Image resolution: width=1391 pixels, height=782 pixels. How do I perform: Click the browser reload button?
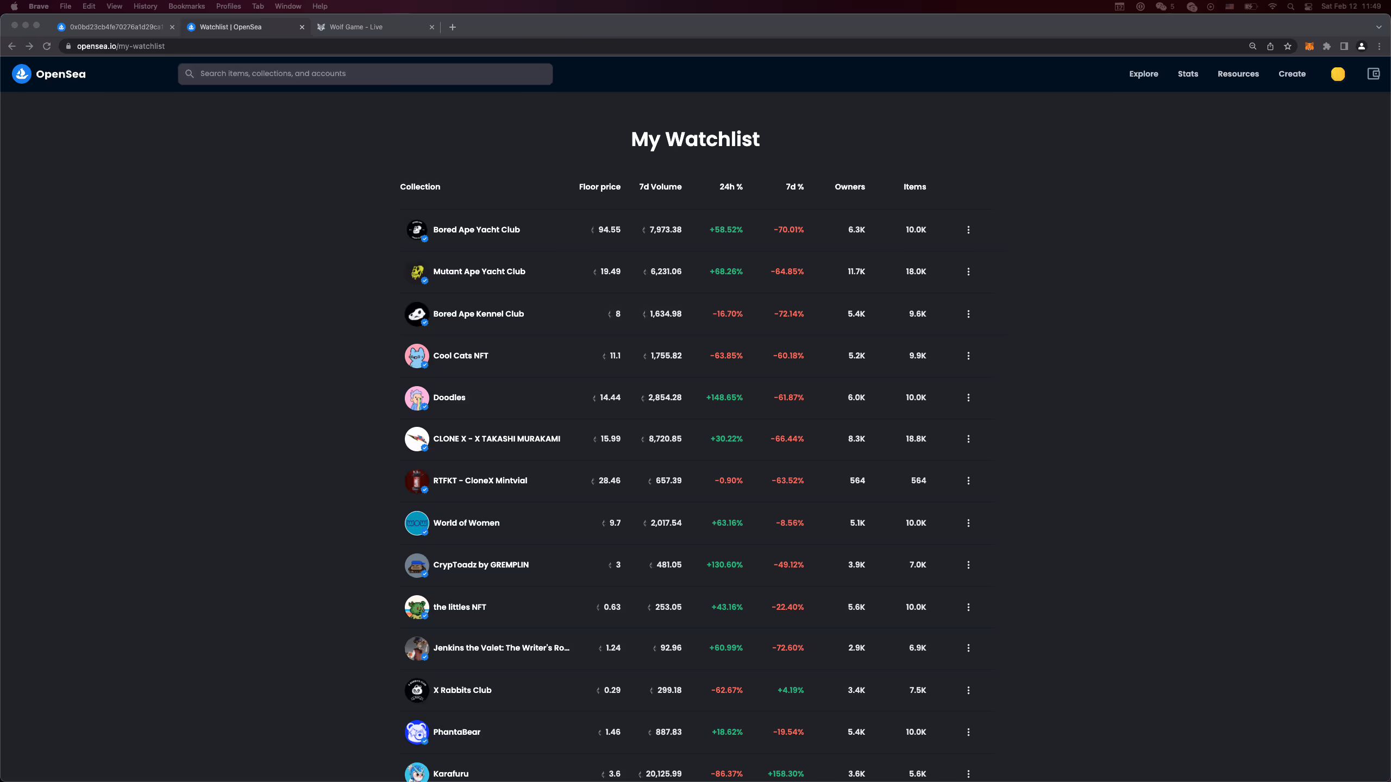tap(47, 46)
